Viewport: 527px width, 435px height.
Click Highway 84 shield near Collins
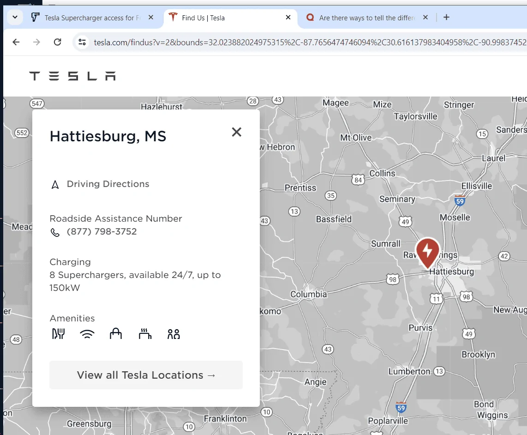[358, 180]
